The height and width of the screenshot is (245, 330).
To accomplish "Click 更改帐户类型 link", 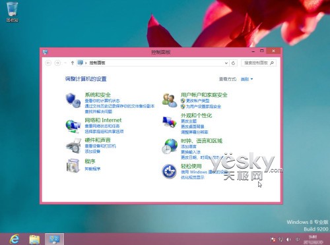I will [198, 101].
